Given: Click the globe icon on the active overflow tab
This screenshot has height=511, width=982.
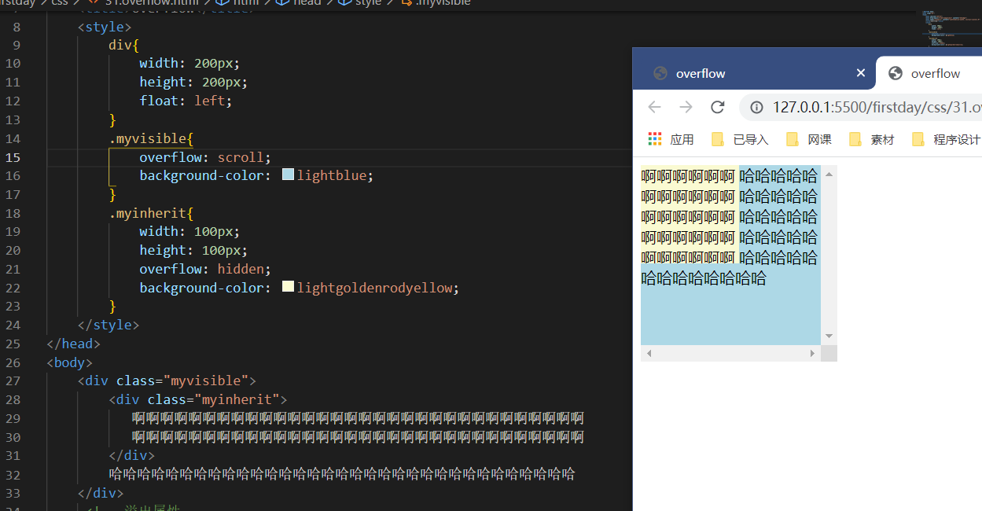Looking at the screenshot, I should click(x=895, y=73).
